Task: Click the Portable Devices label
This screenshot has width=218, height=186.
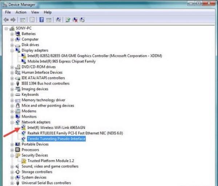Action: click(35, 144)
